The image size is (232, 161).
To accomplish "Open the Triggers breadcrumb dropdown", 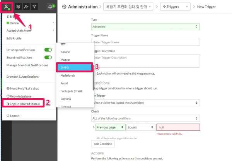I will (175, 7).
